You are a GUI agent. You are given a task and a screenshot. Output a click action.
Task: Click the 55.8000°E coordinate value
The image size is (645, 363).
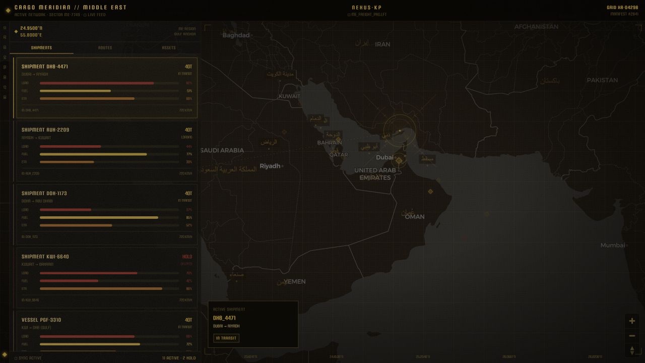[x=31, y=35]
